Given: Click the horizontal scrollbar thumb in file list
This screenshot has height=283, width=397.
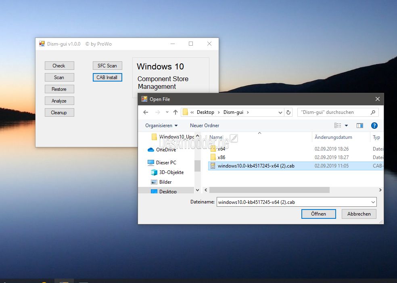Looking at the screenshot, I should tap(270, 190).
